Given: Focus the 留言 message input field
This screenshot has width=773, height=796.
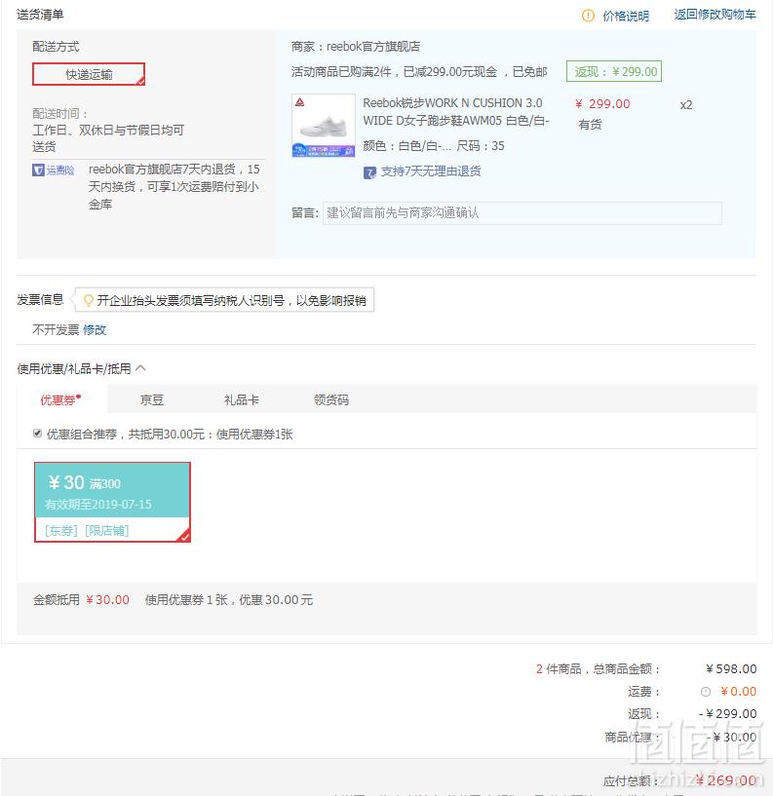Looking at the screenshot, I should [x=522, y=213].
